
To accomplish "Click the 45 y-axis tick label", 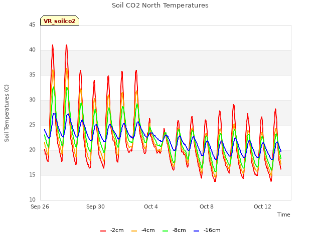I will 32,25.
